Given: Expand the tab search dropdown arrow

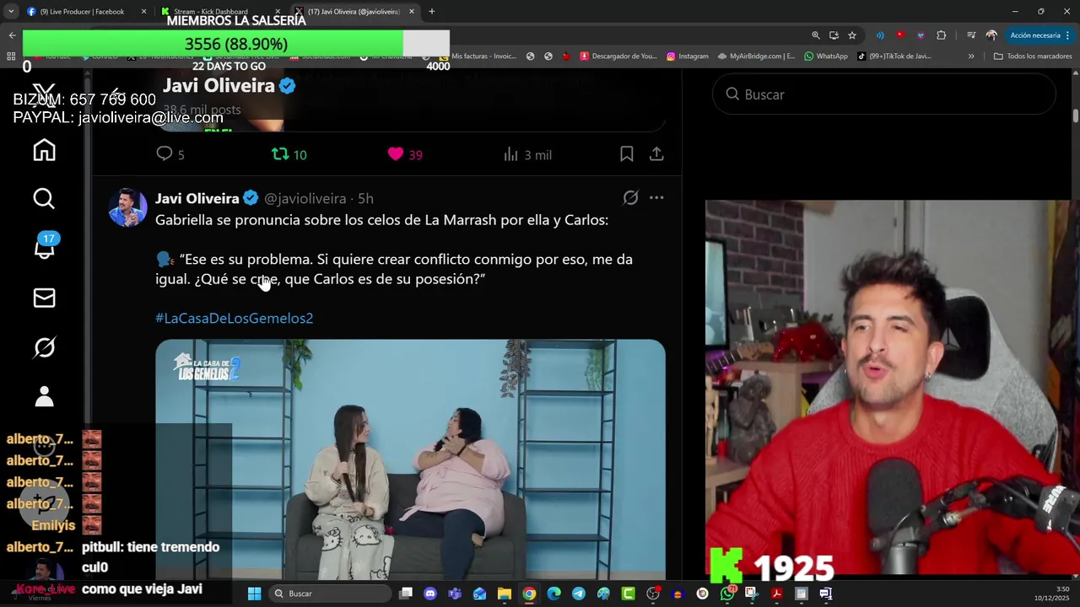Looking at the screenshot, I should click(10, 12).
